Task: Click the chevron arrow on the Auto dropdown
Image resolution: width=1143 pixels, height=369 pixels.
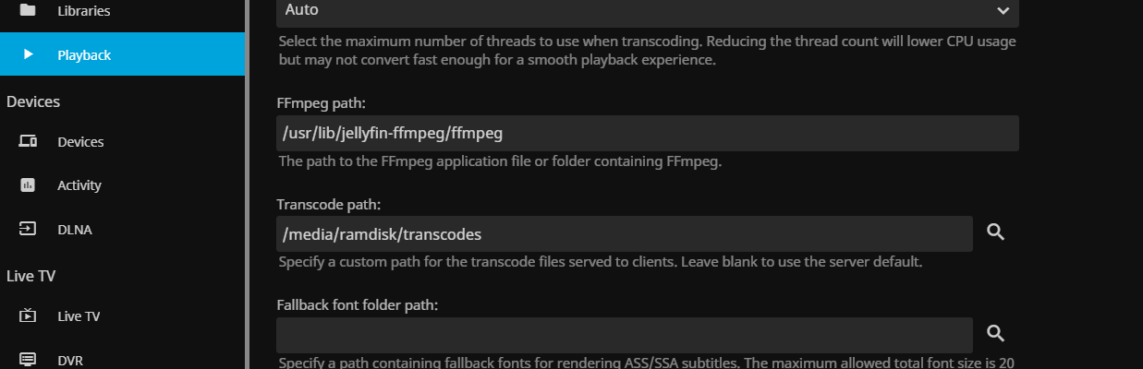Action: [1003, 11]
